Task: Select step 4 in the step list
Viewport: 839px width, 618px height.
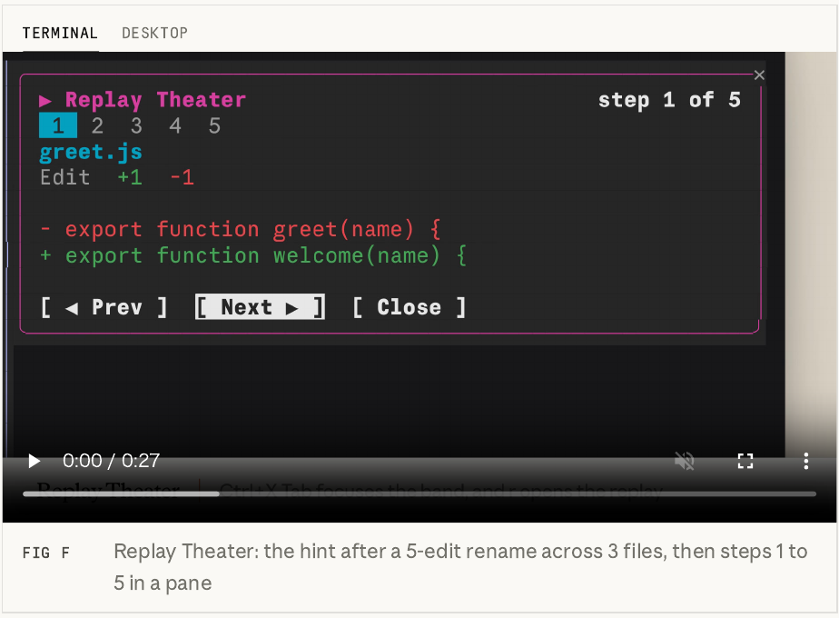Action: point(175,125)
